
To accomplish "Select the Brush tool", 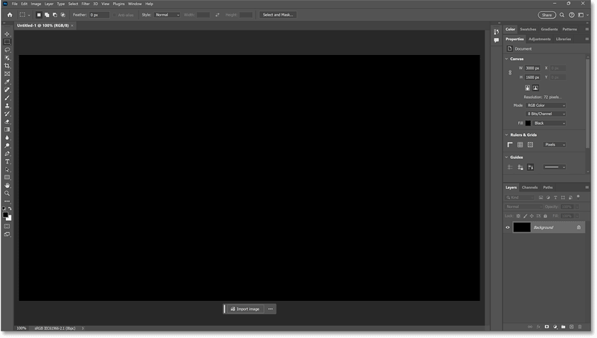I will click(x=7, y=98).
